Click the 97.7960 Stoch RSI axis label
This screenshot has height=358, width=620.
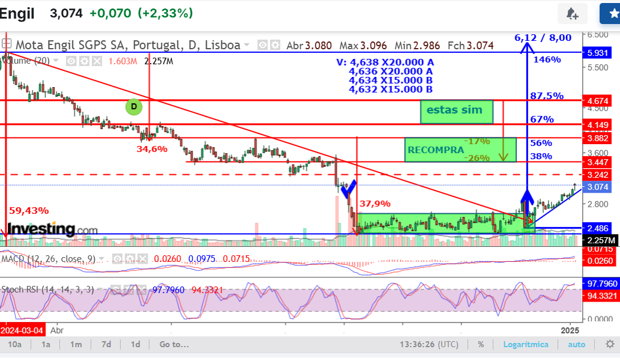point(601,284)
